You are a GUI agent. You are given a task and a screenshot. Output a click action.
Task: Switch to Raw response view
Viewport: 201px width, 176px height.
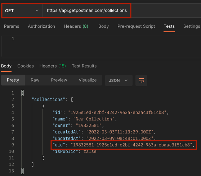pyautogui.click(x=35, y=80)
